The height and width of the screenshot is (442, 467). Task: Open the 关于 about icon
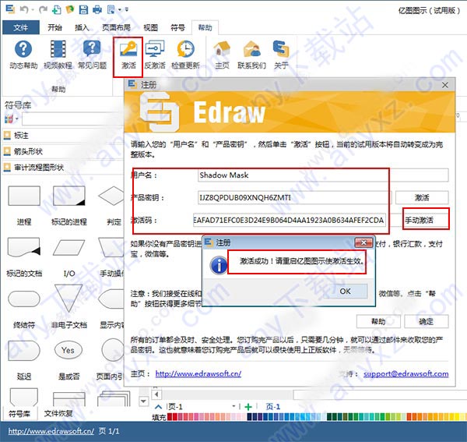coord(281,55)
